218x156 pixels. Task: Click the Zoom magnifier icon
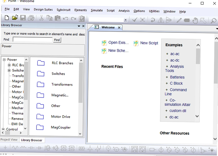(x=213, y=21)
